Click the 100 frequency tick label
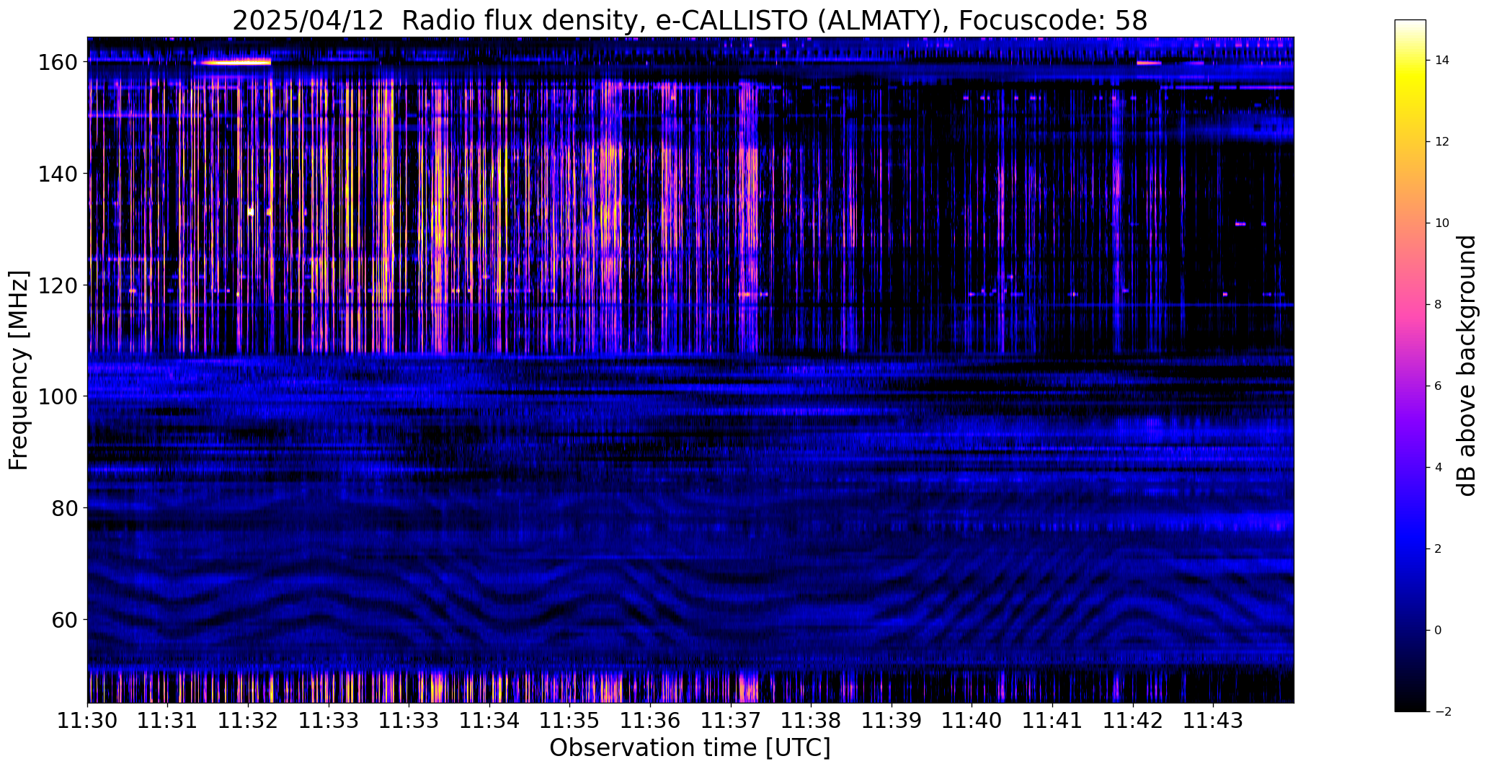 pyautogui.click(x=58, y=396)
